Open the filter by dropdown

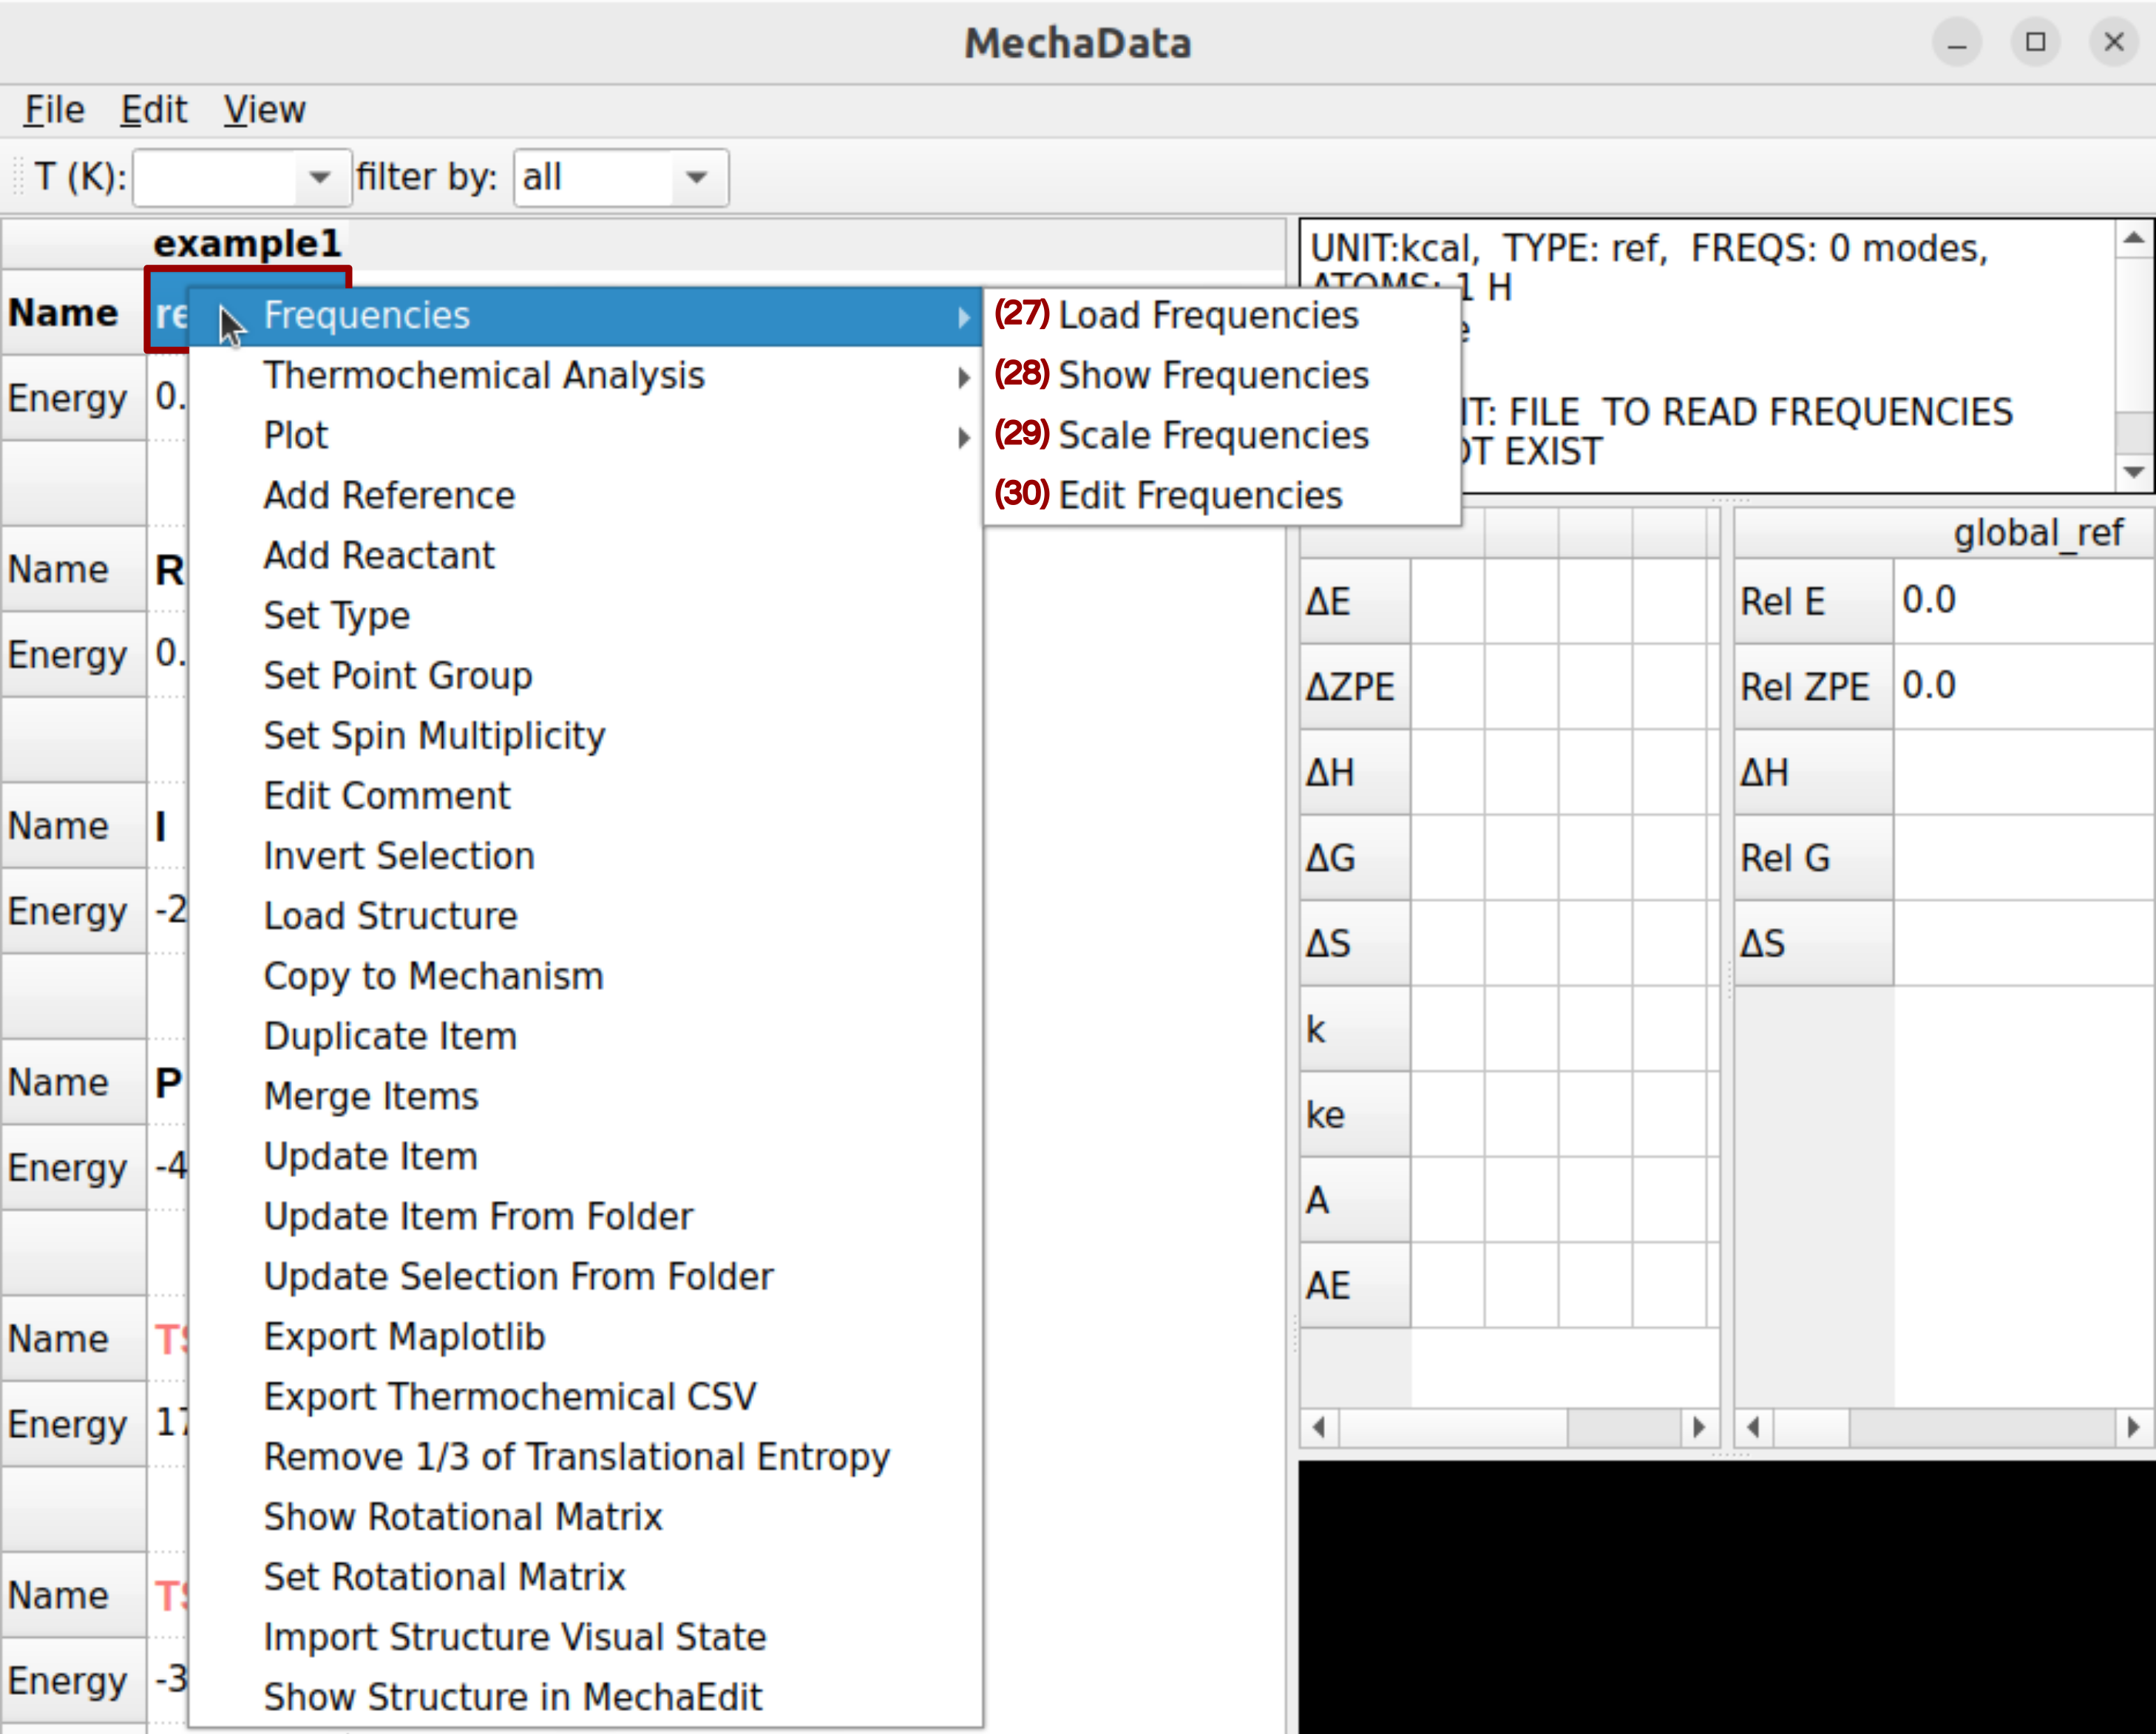[x=697, y=178]
